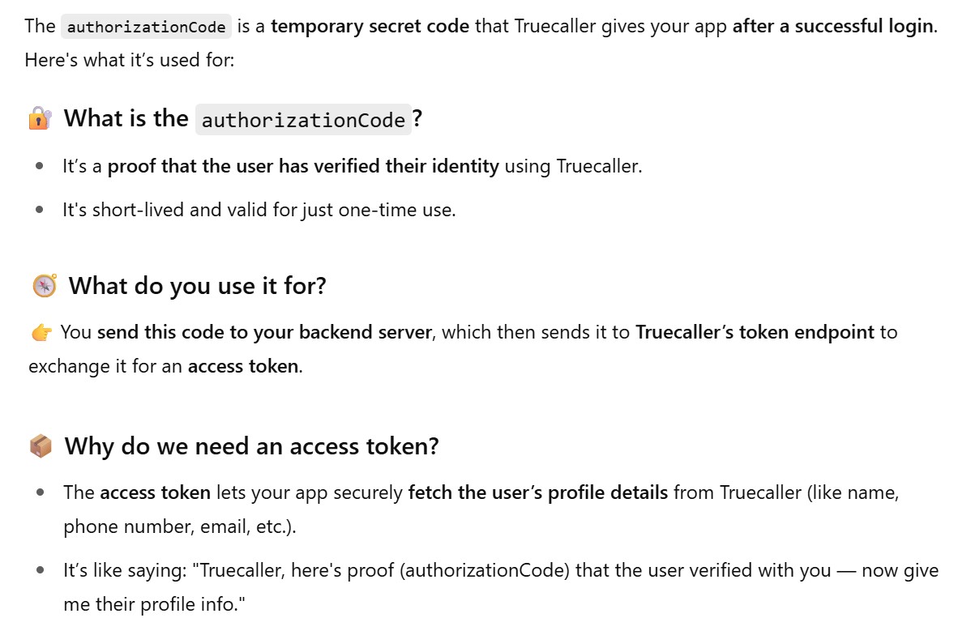Click the lock emoji beside the first heading
958x635 pixels.
coord(41,119)
